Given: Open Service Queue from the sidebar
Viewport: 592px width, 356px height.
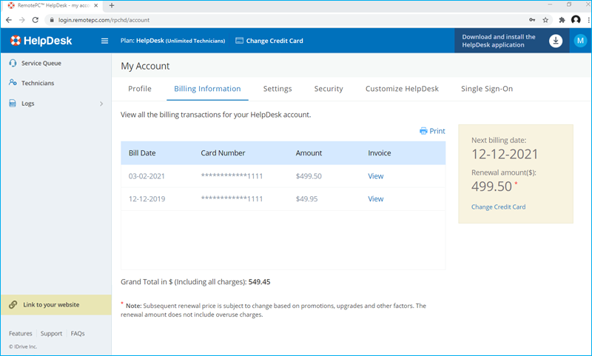Looking at the screenshot, I should click(41, 64).
